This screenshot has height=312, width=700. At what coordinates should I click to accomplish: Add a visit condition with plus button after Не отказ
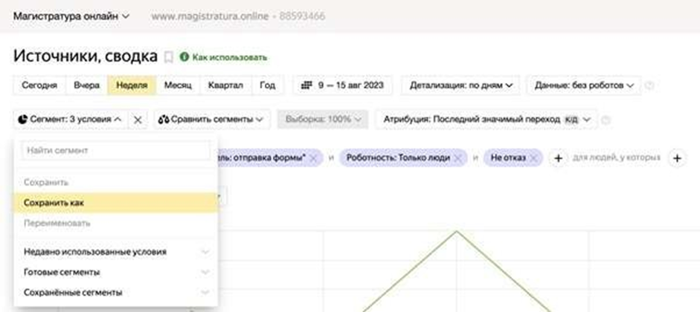[x=558, y=157]
